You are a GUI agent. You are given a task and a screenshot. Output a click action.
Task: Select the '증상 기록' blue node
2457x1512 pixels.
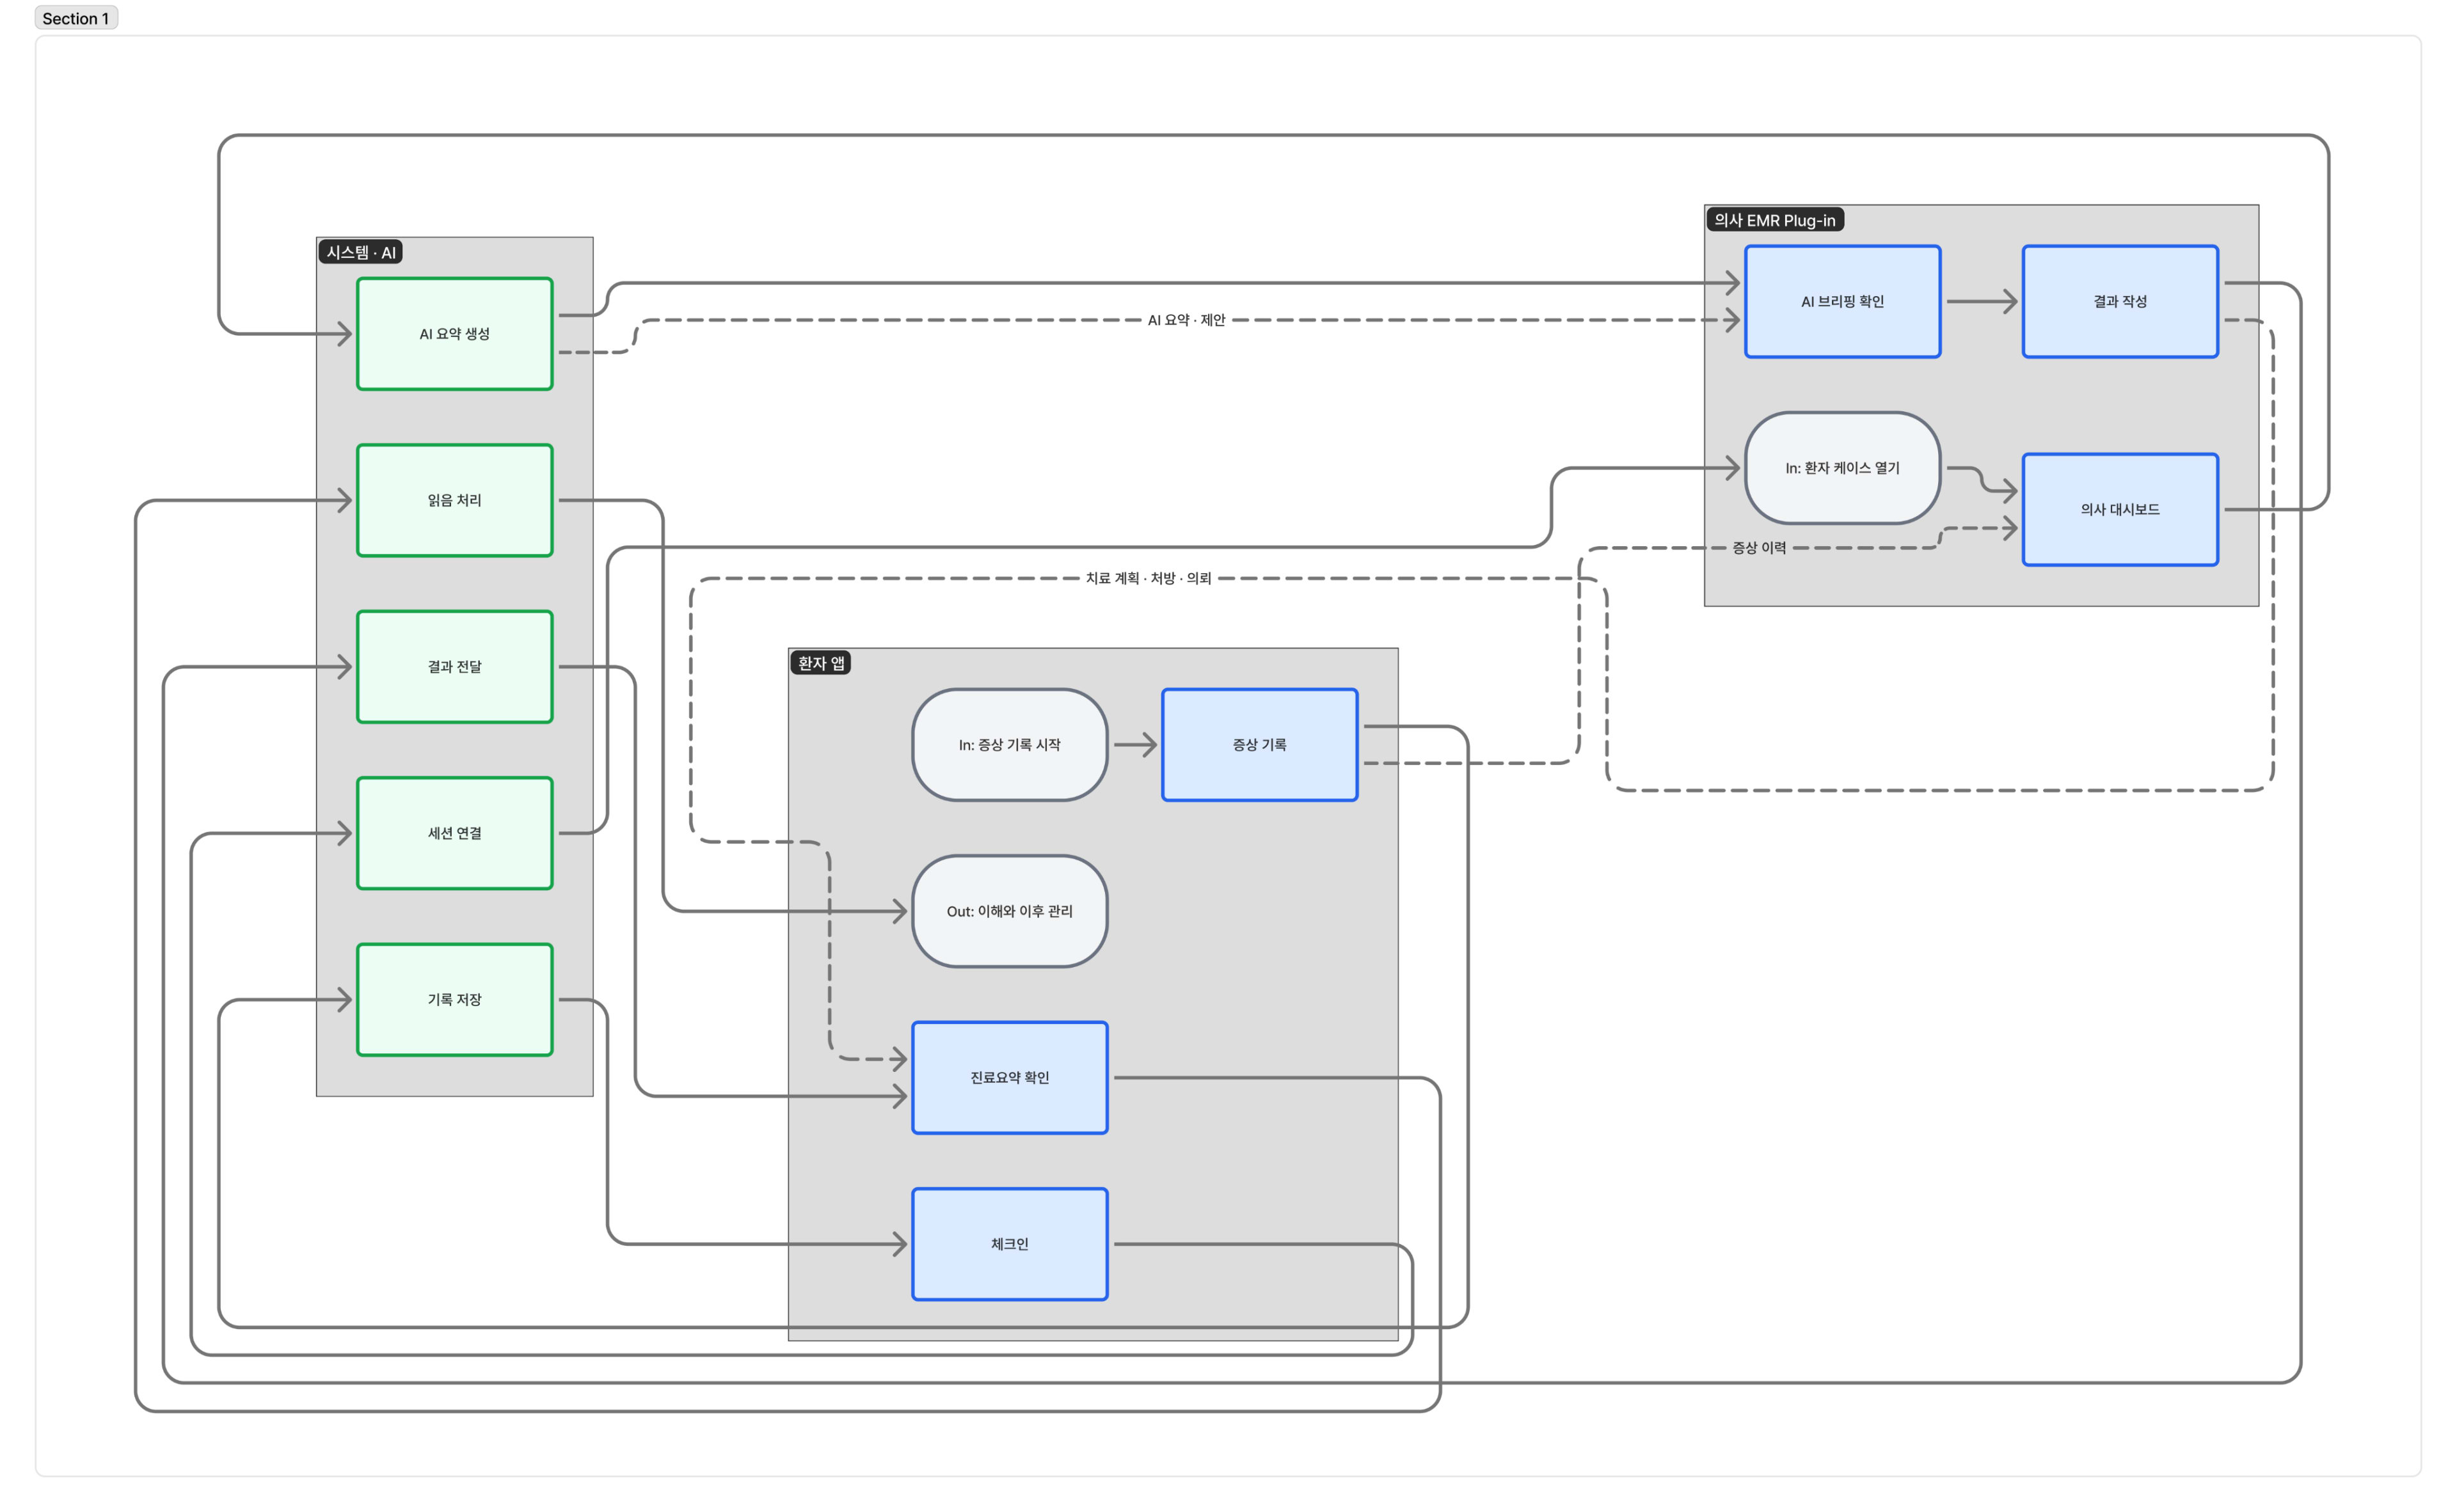tap(1259, 745)
